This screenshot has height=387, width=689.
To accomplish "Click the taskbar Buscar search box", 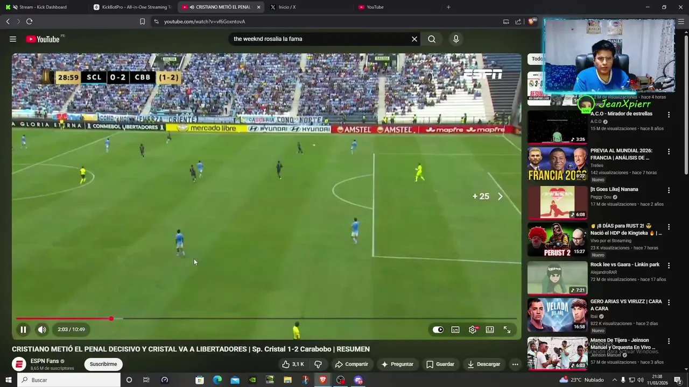I will [69, 380].
